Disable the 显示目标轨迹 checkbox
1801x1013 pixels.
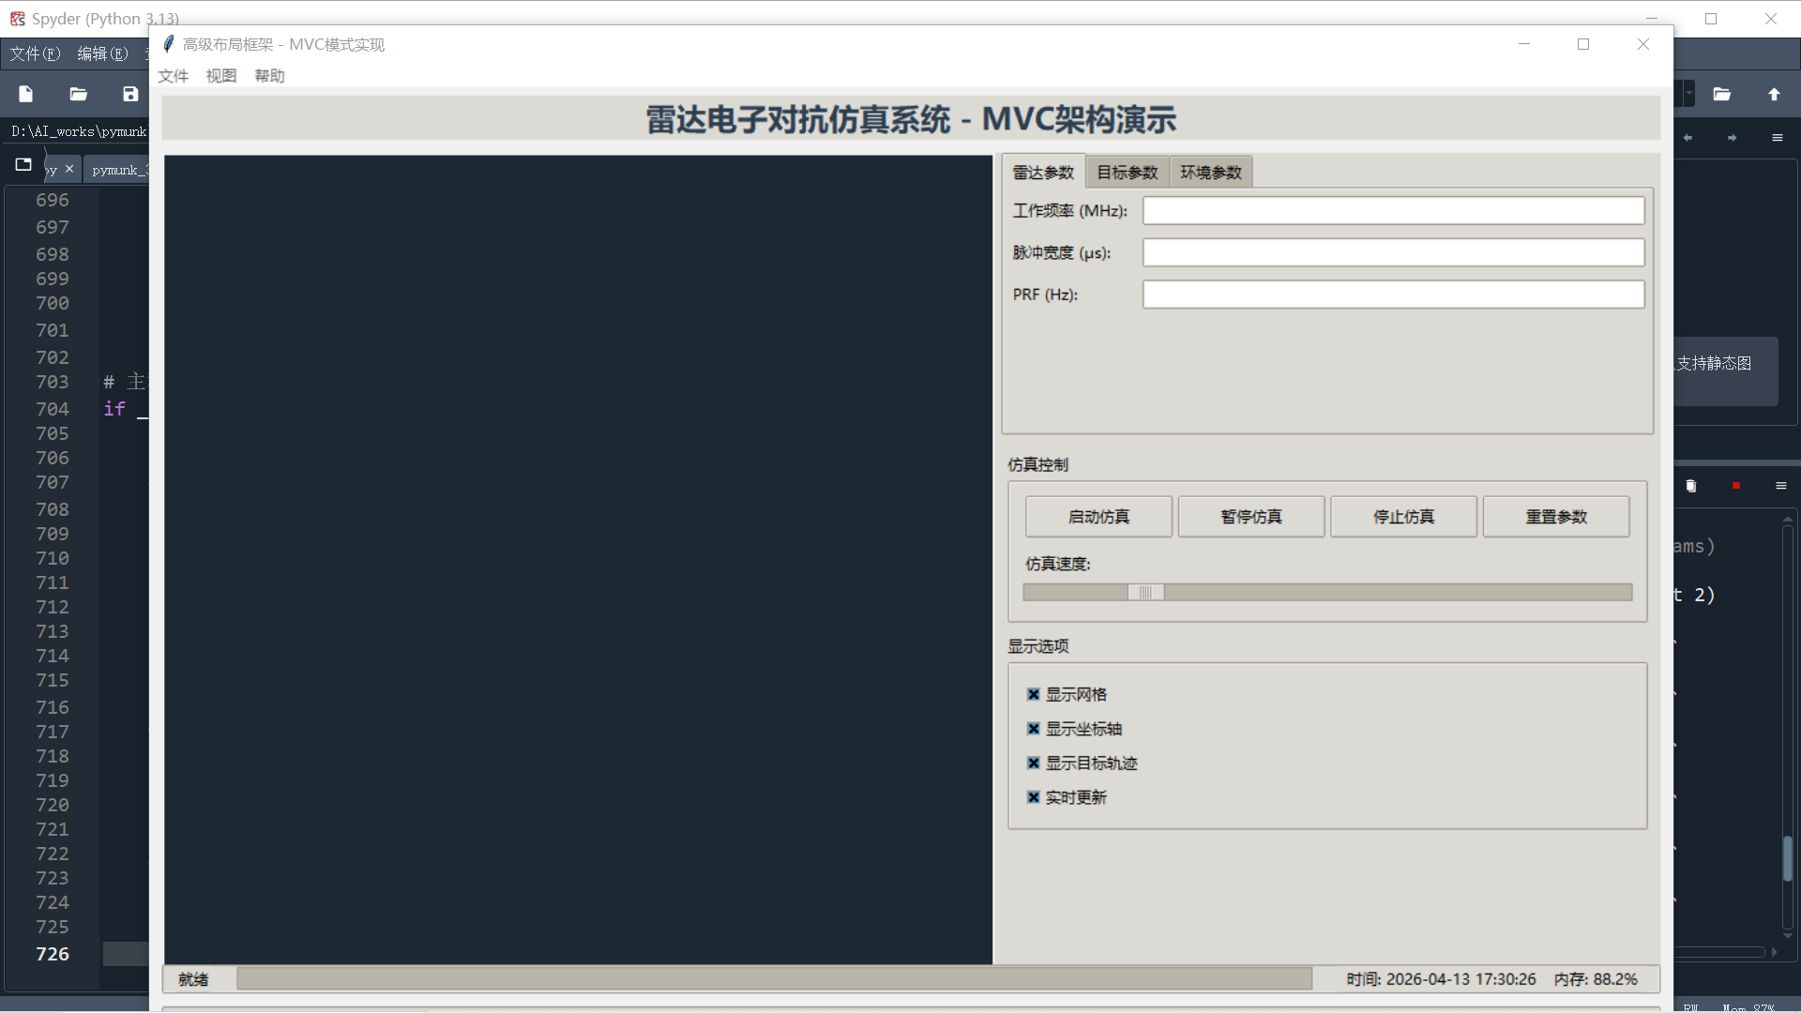coord(1034,764)
